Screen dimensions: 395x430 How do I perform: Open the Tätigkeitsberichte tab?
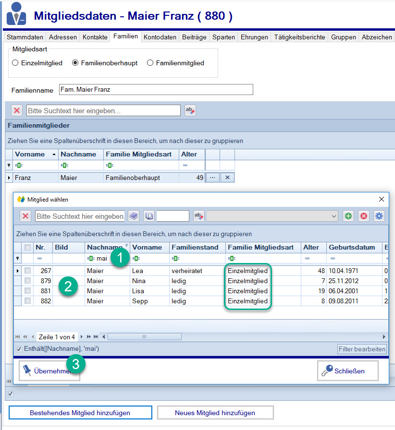coord(300,37)
